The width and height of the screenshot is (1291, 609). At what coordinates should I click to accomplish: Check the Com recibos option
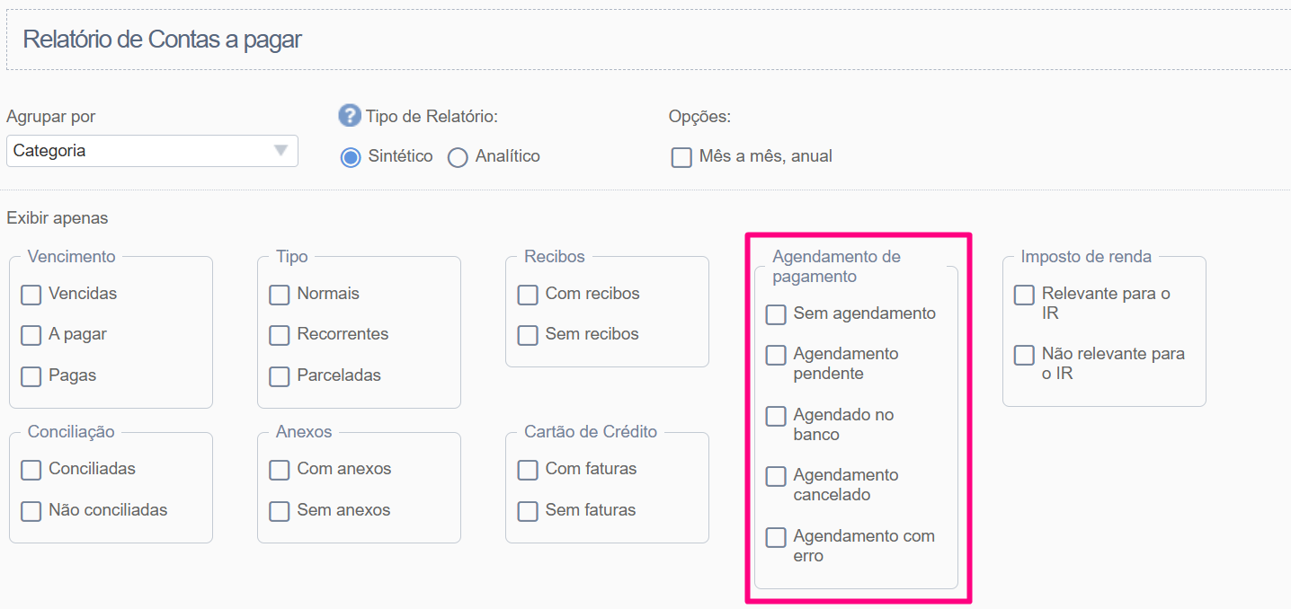pos(528,295)
